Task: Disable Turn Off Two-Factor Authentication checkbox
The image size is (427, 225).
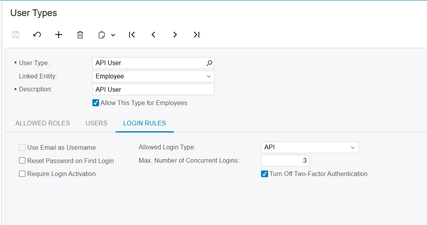Action: tap(265, 174)
